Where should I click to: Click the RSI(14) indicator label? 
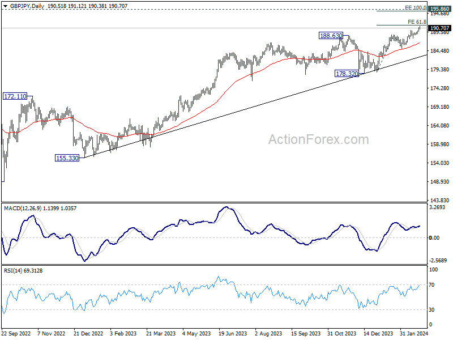[13, 271]
